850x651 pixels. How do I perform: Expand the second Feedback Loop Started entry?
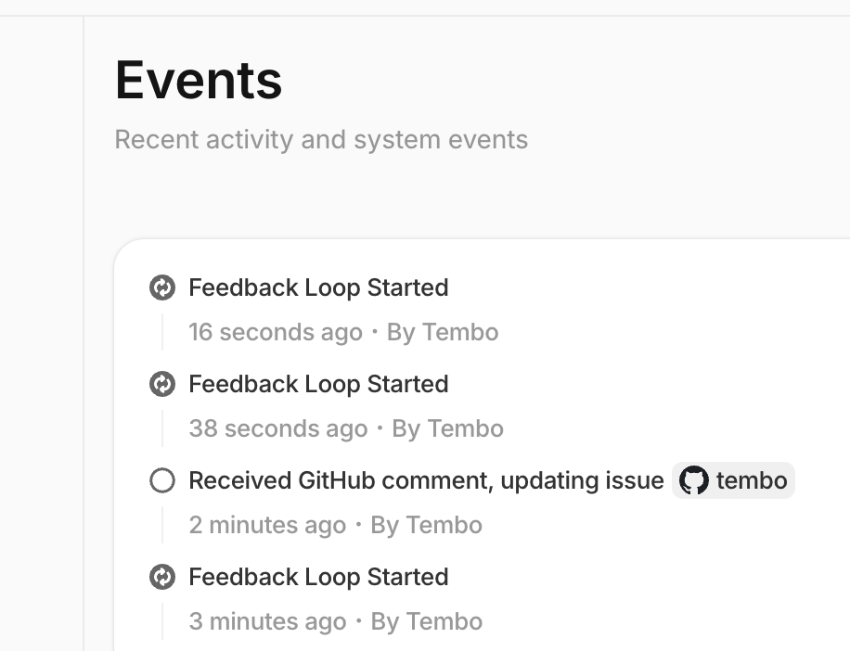click(318, 384)
